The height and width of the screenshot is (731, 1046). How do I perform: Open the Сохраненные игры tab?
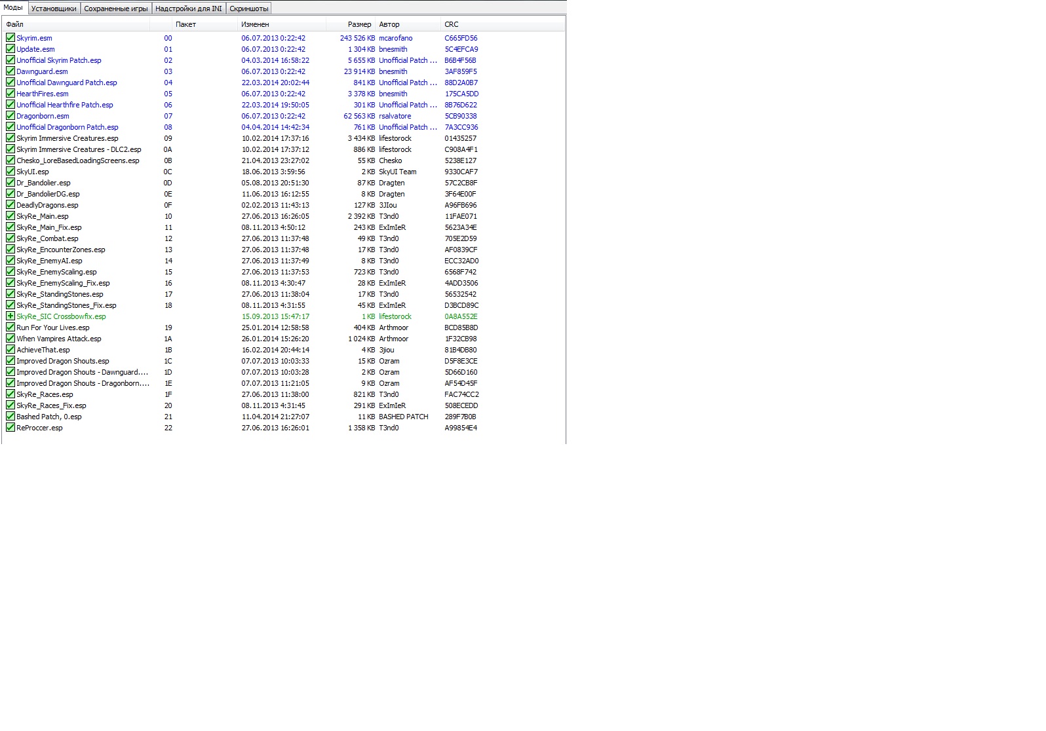tap(116, 9)
